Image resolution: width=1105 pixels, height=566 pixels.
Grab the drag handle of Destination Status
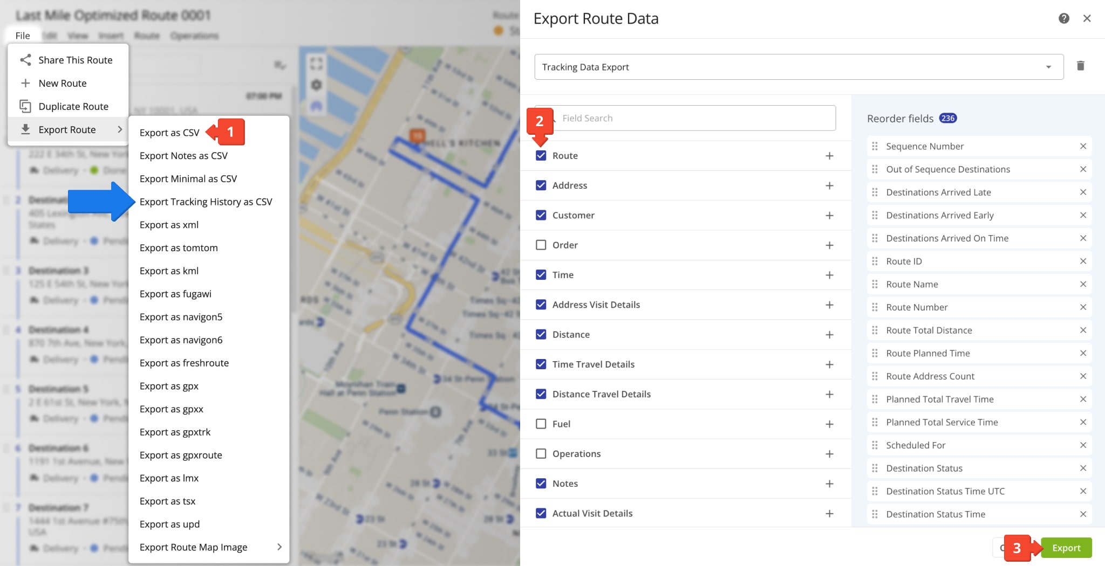(875, 468)
